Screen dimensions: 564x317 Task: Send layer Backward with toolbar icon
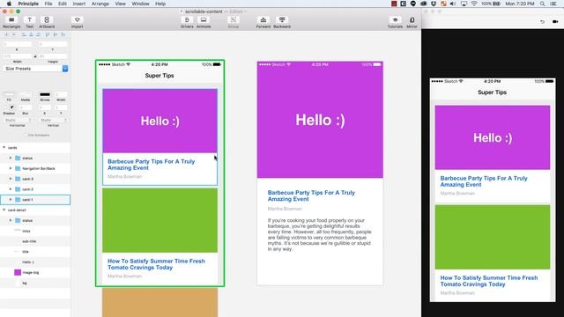(282, 21)
